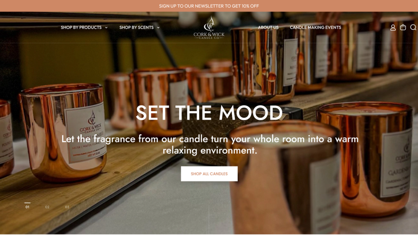Select slide indicator 01
The height and width of the screenshot is (236, 418).
[27, 207]
